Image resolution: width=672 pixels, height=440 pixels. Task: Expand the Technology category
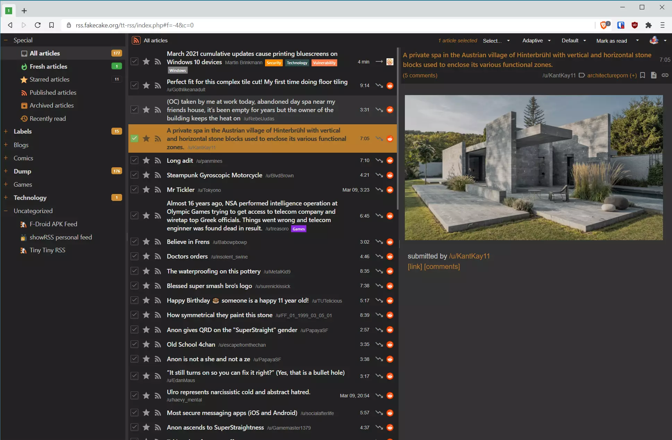click(x=6, y=197)
